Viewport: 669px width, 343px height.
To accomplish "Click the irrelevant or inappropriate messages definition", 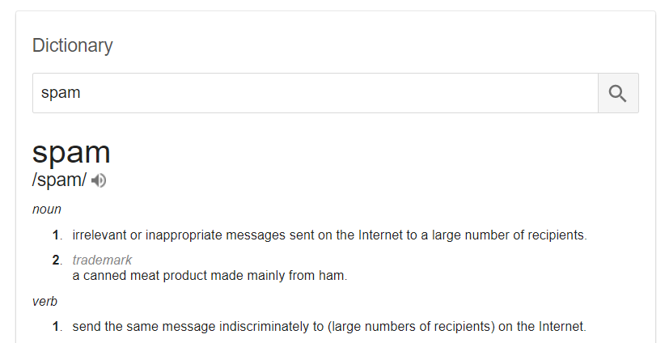I will coord(330,235).
